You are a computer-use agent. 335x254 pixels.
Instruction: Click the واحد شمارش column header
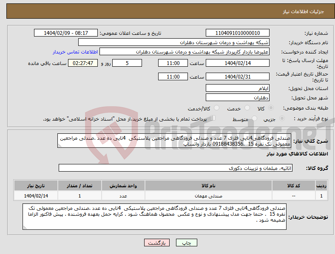coord(123,186)
